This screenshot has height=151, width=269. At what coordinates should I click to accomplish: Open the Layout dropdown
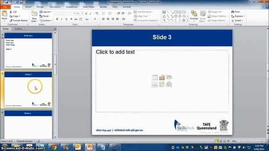coord(46,12)
